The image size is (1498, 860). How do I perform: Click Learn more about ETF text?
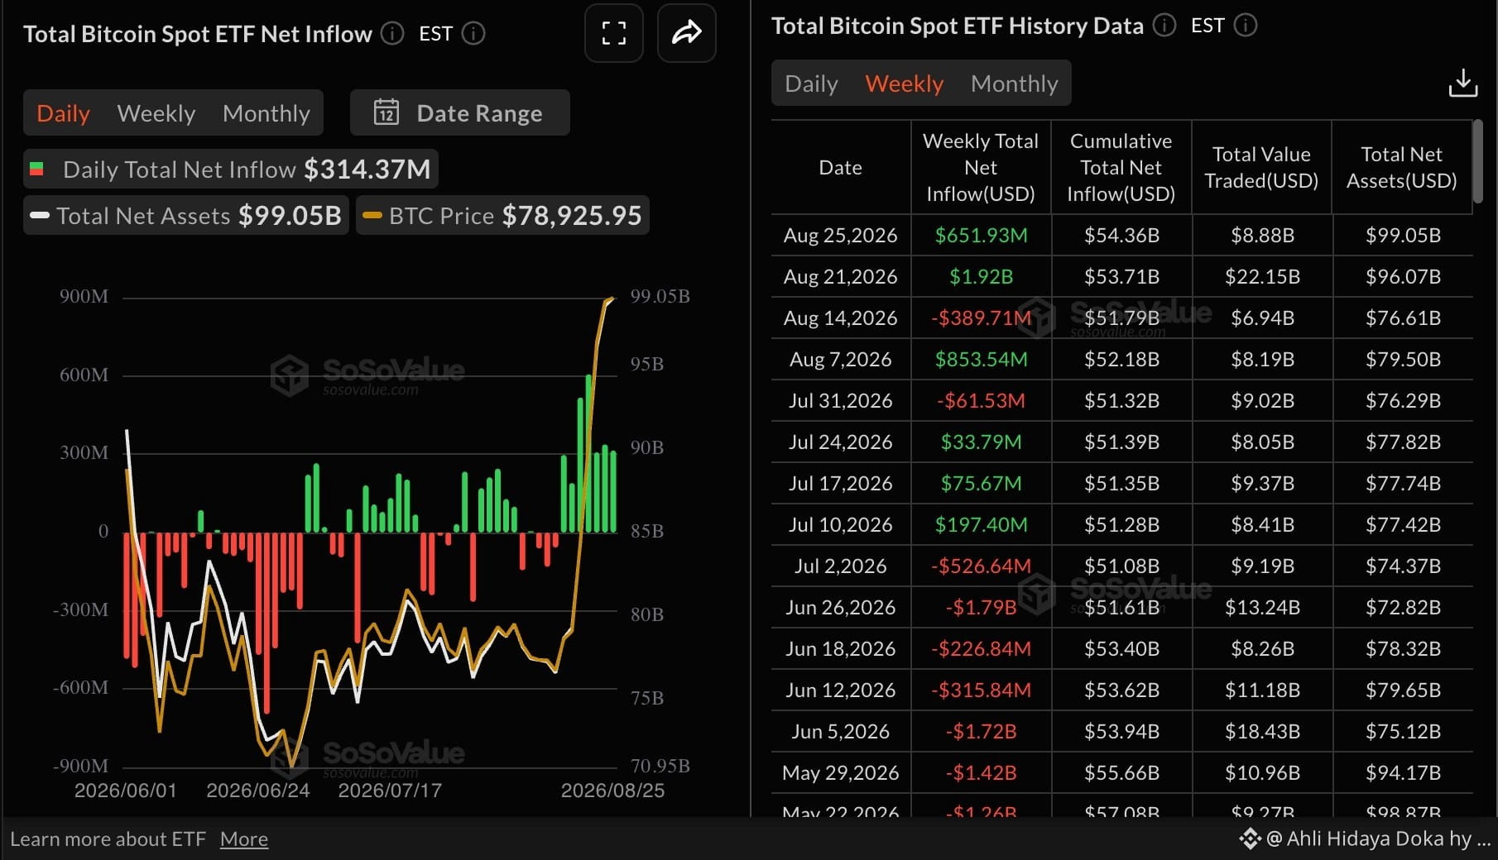108,838
